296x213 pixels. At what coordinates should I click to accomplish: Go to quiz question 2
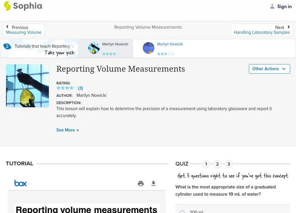click(x=218, y=164)
